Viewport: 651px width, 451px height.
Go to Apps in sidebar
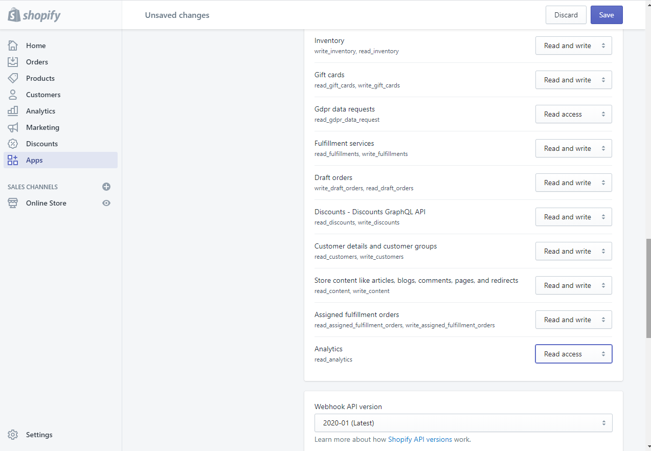[34, 160]
